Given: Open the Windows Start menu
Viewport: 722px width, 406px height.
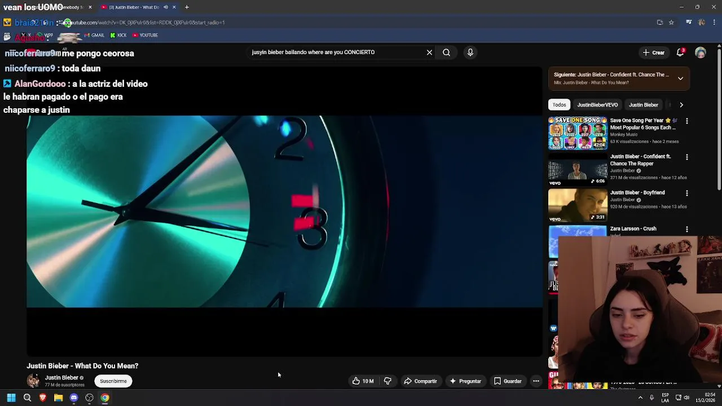Looking at the screenshot, I should point(11,398).
